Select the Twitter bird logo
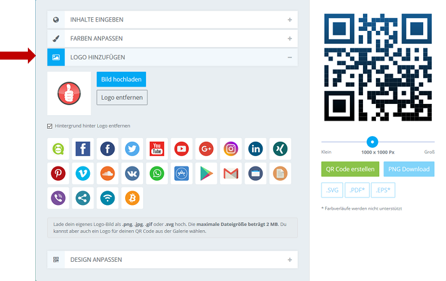This screenshot has height=281, width=446. [133, 149]
